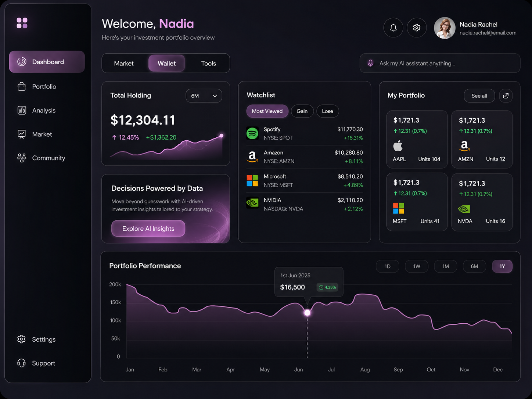The width and height of the screenshot is (532, 399).
Task: Open the MSFT portfolio card
Action: tap(417, 202)
